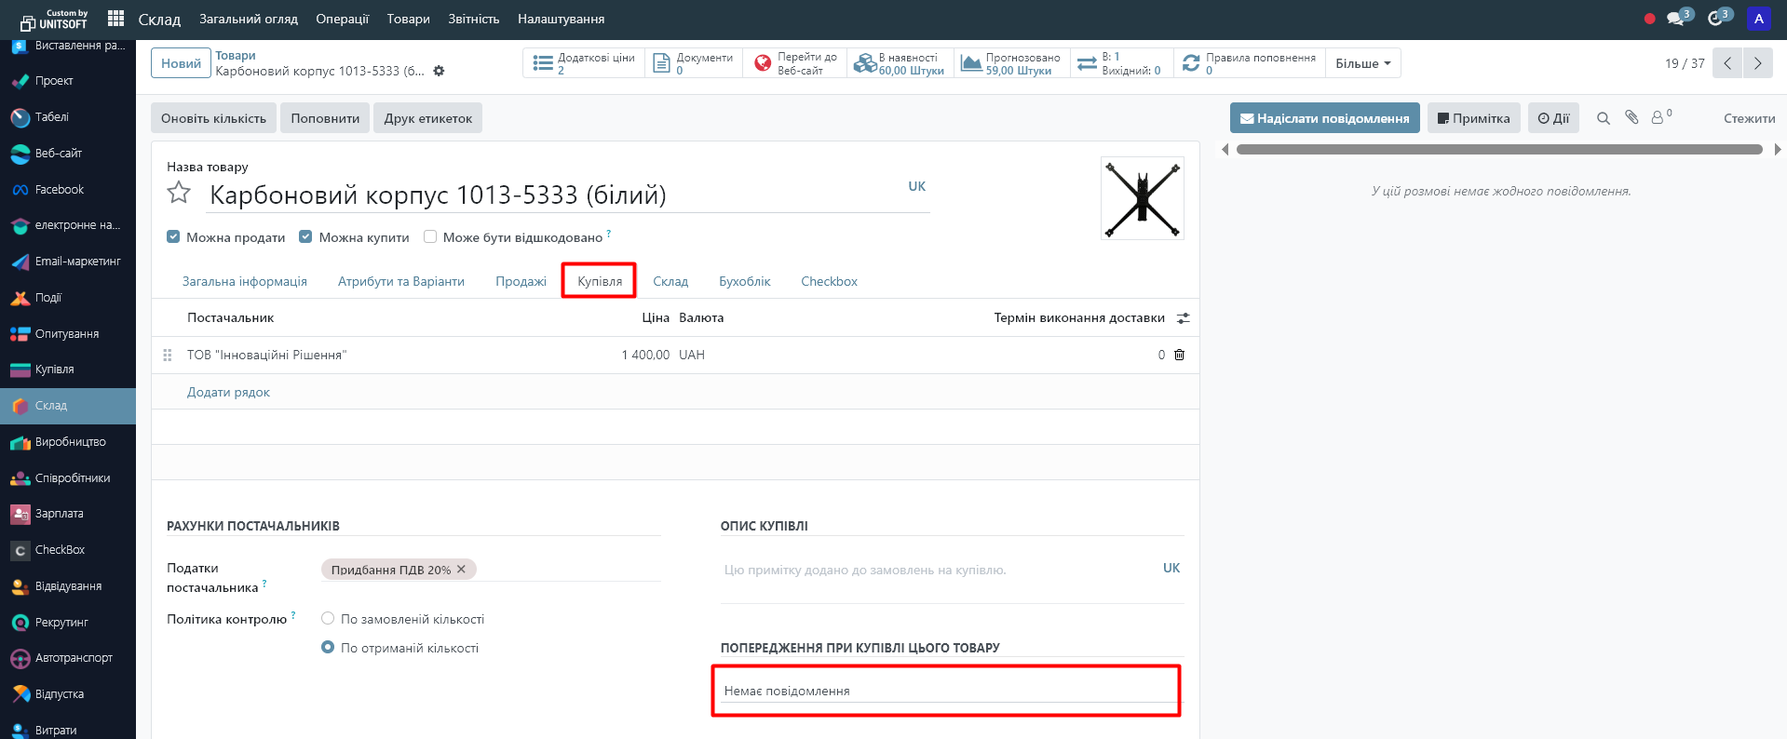Screen dimensions: 1787x739
Task: Expand the 'Більше' dropdown
Action: coord(1362,63)
